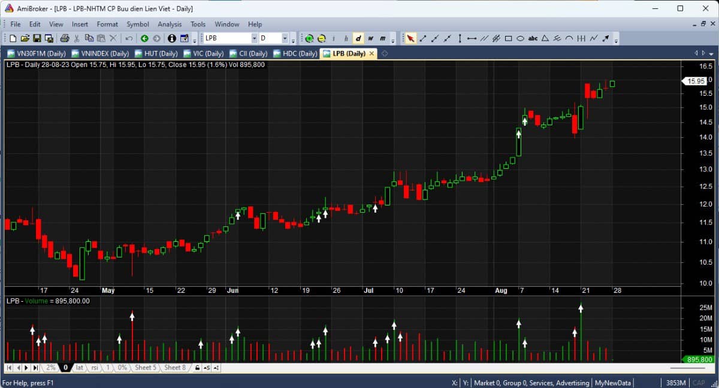
Task: Open the info icon in the toolbar
Action: pos(172,38)
